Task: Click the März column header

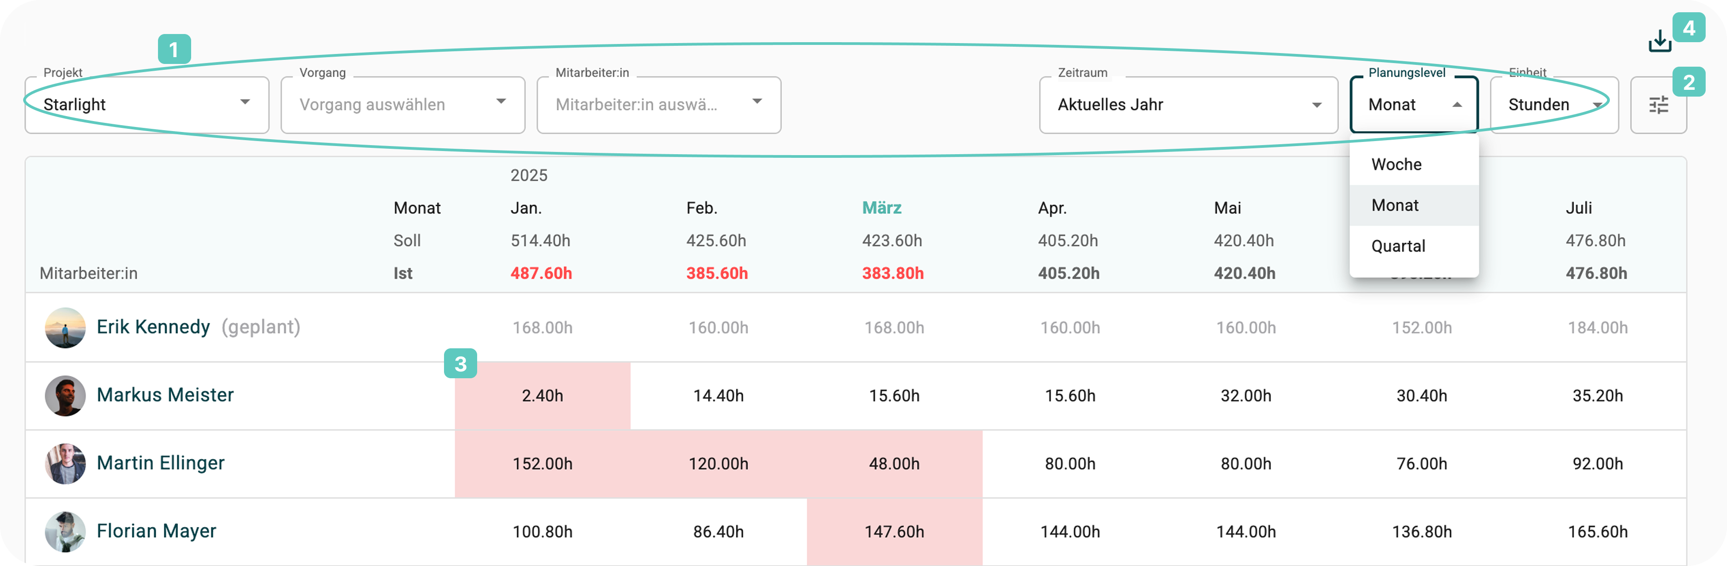Action: (881, 208)
